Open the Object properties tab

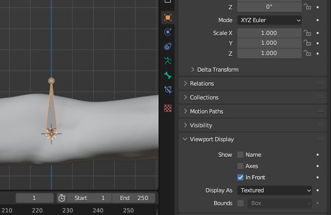pyautogui.click(x=167, y=17)
